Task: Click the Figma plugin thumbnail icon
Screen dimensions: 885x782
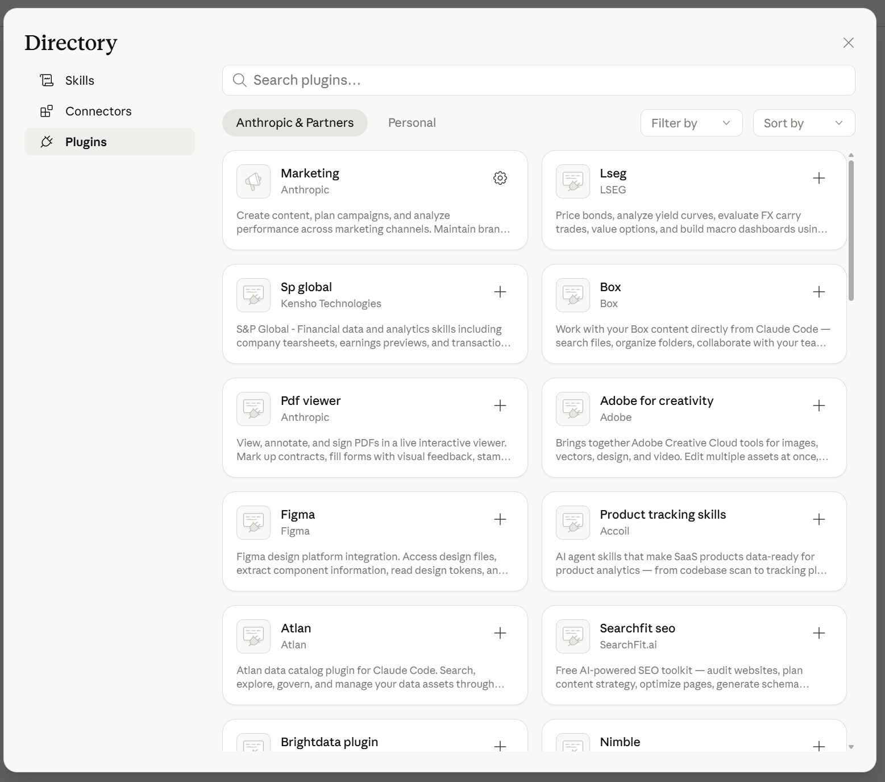Action: (254, 523)
